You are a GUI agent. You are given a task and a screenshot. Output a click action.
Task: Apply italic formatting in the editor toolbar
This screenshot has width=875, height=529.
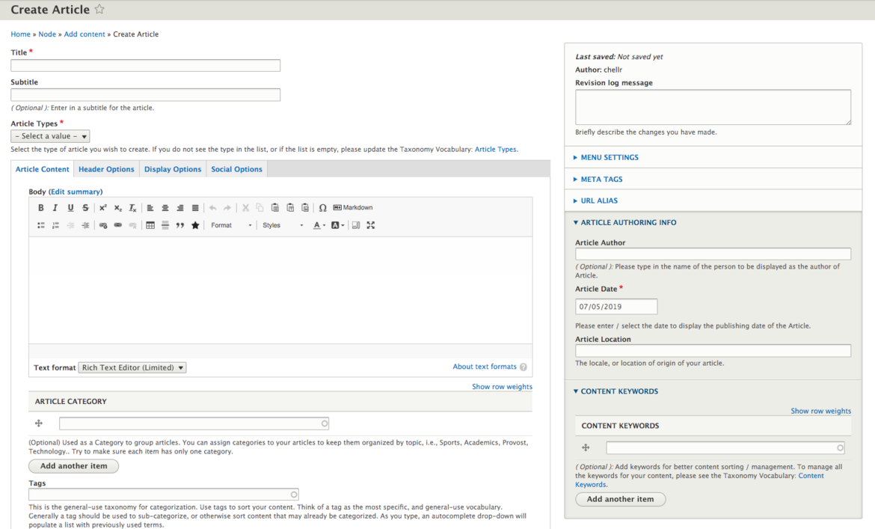coord(55,207)
